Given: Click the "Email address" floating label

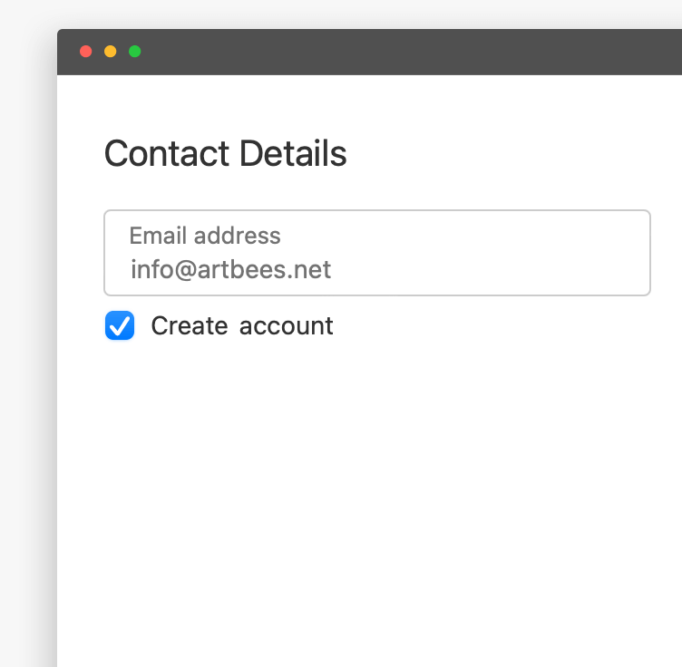Looking at the screenshot, I should click(x=205, y=236).
